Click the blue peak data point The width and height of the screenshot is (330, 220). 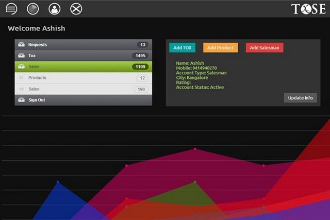click(58, 182)
